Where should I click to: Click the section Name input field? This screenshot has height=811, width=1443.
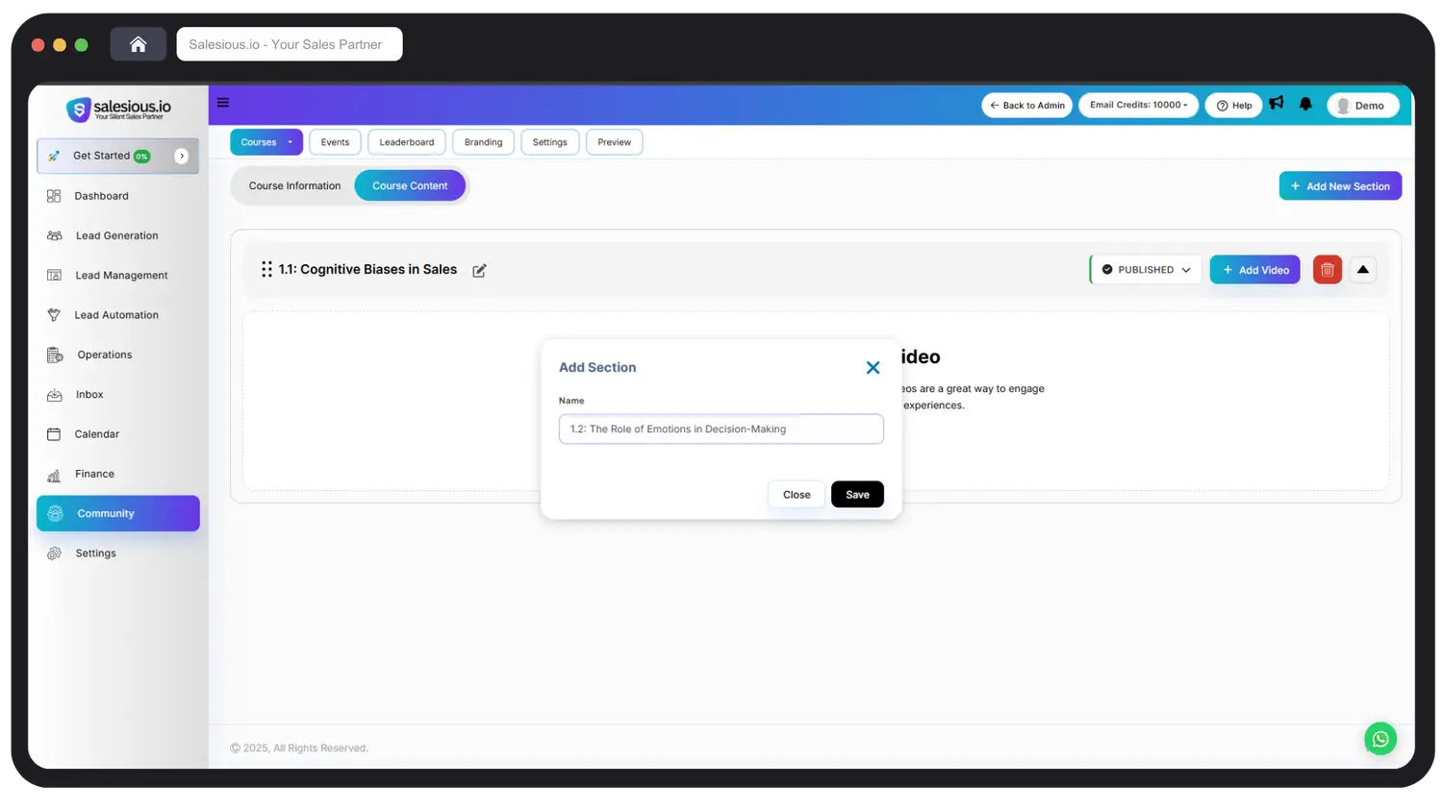click(x=721, y=430)
